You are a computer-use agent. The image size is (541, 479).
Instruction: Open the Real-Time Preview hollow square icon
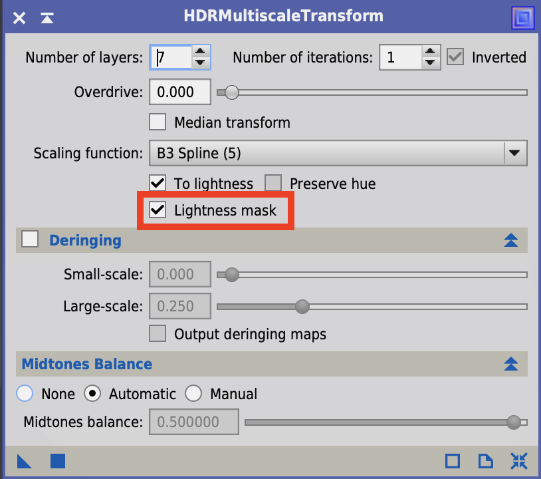coord(453,461)
